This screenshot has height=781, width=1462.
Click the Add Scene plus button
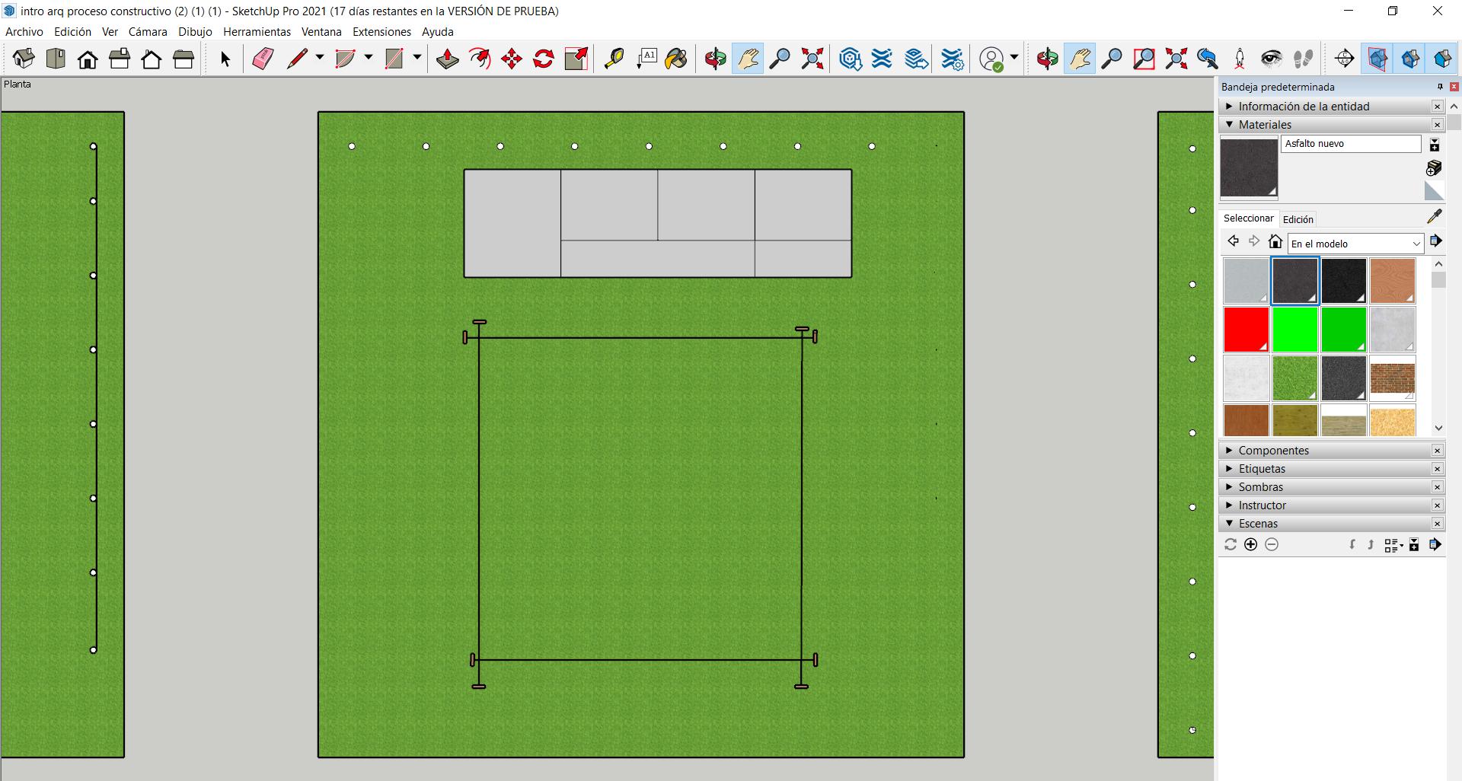[x=1250, y=544]
